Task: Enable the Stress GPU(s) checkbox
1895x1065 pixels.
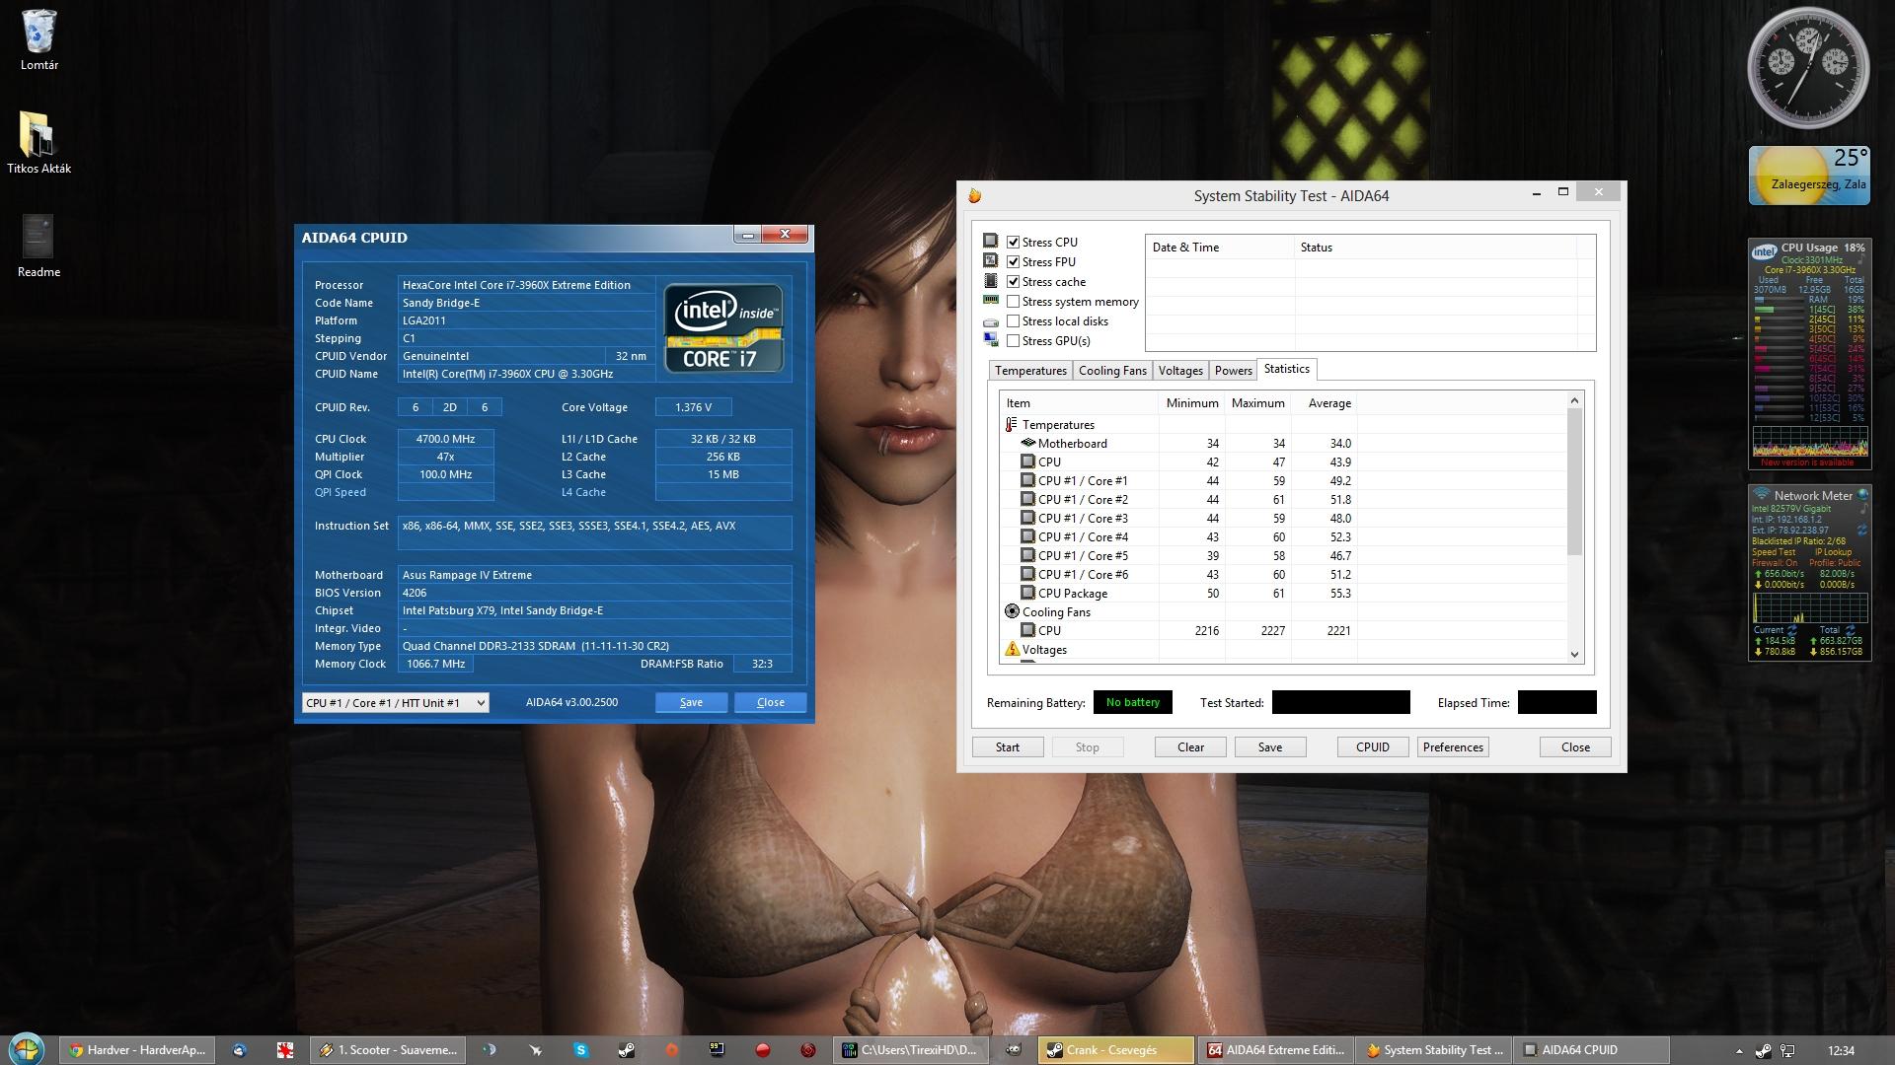Action: tap(1013, 340)
